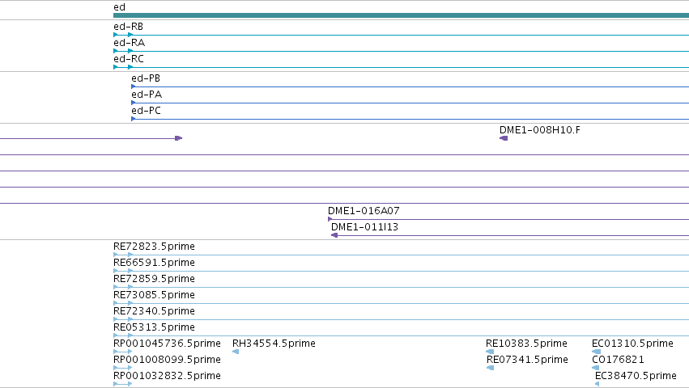The image size is (689, 388).
Task: Select transcript ed-RA label
Action: point(130,43)
